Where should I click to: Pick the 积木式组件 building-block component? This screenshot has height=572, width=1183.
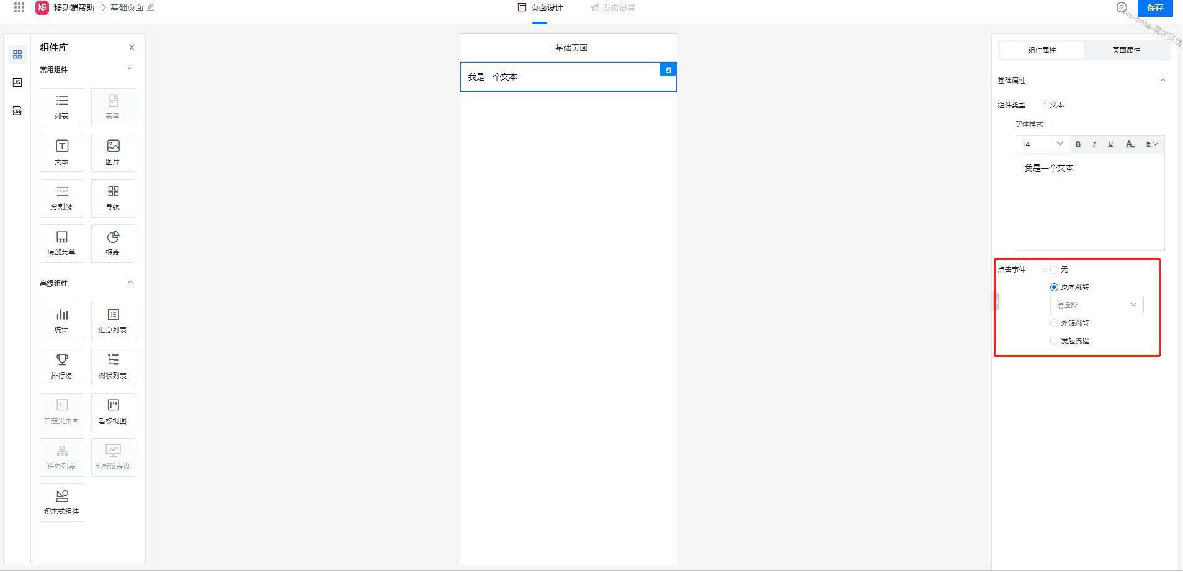tap(62, 503)
